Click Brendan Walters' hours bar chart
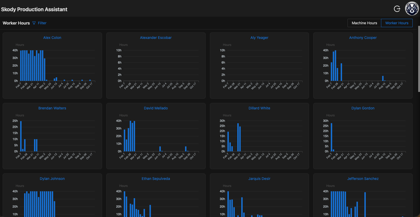Image resolution: width=420 pixels, height=217 pixels. pyautogui.click(x=54, y=137)
